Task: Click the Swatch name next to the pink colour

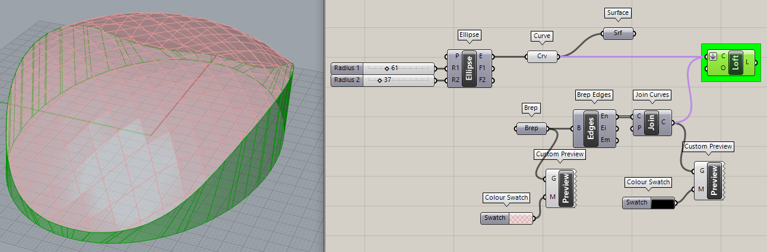Action: tap(495, 218)
